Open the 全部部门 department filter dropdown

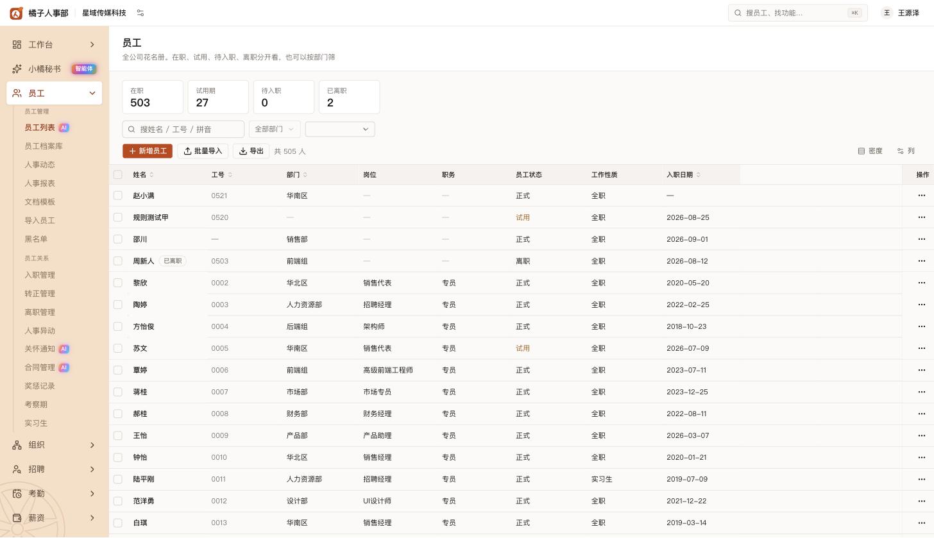click(275, 129)
